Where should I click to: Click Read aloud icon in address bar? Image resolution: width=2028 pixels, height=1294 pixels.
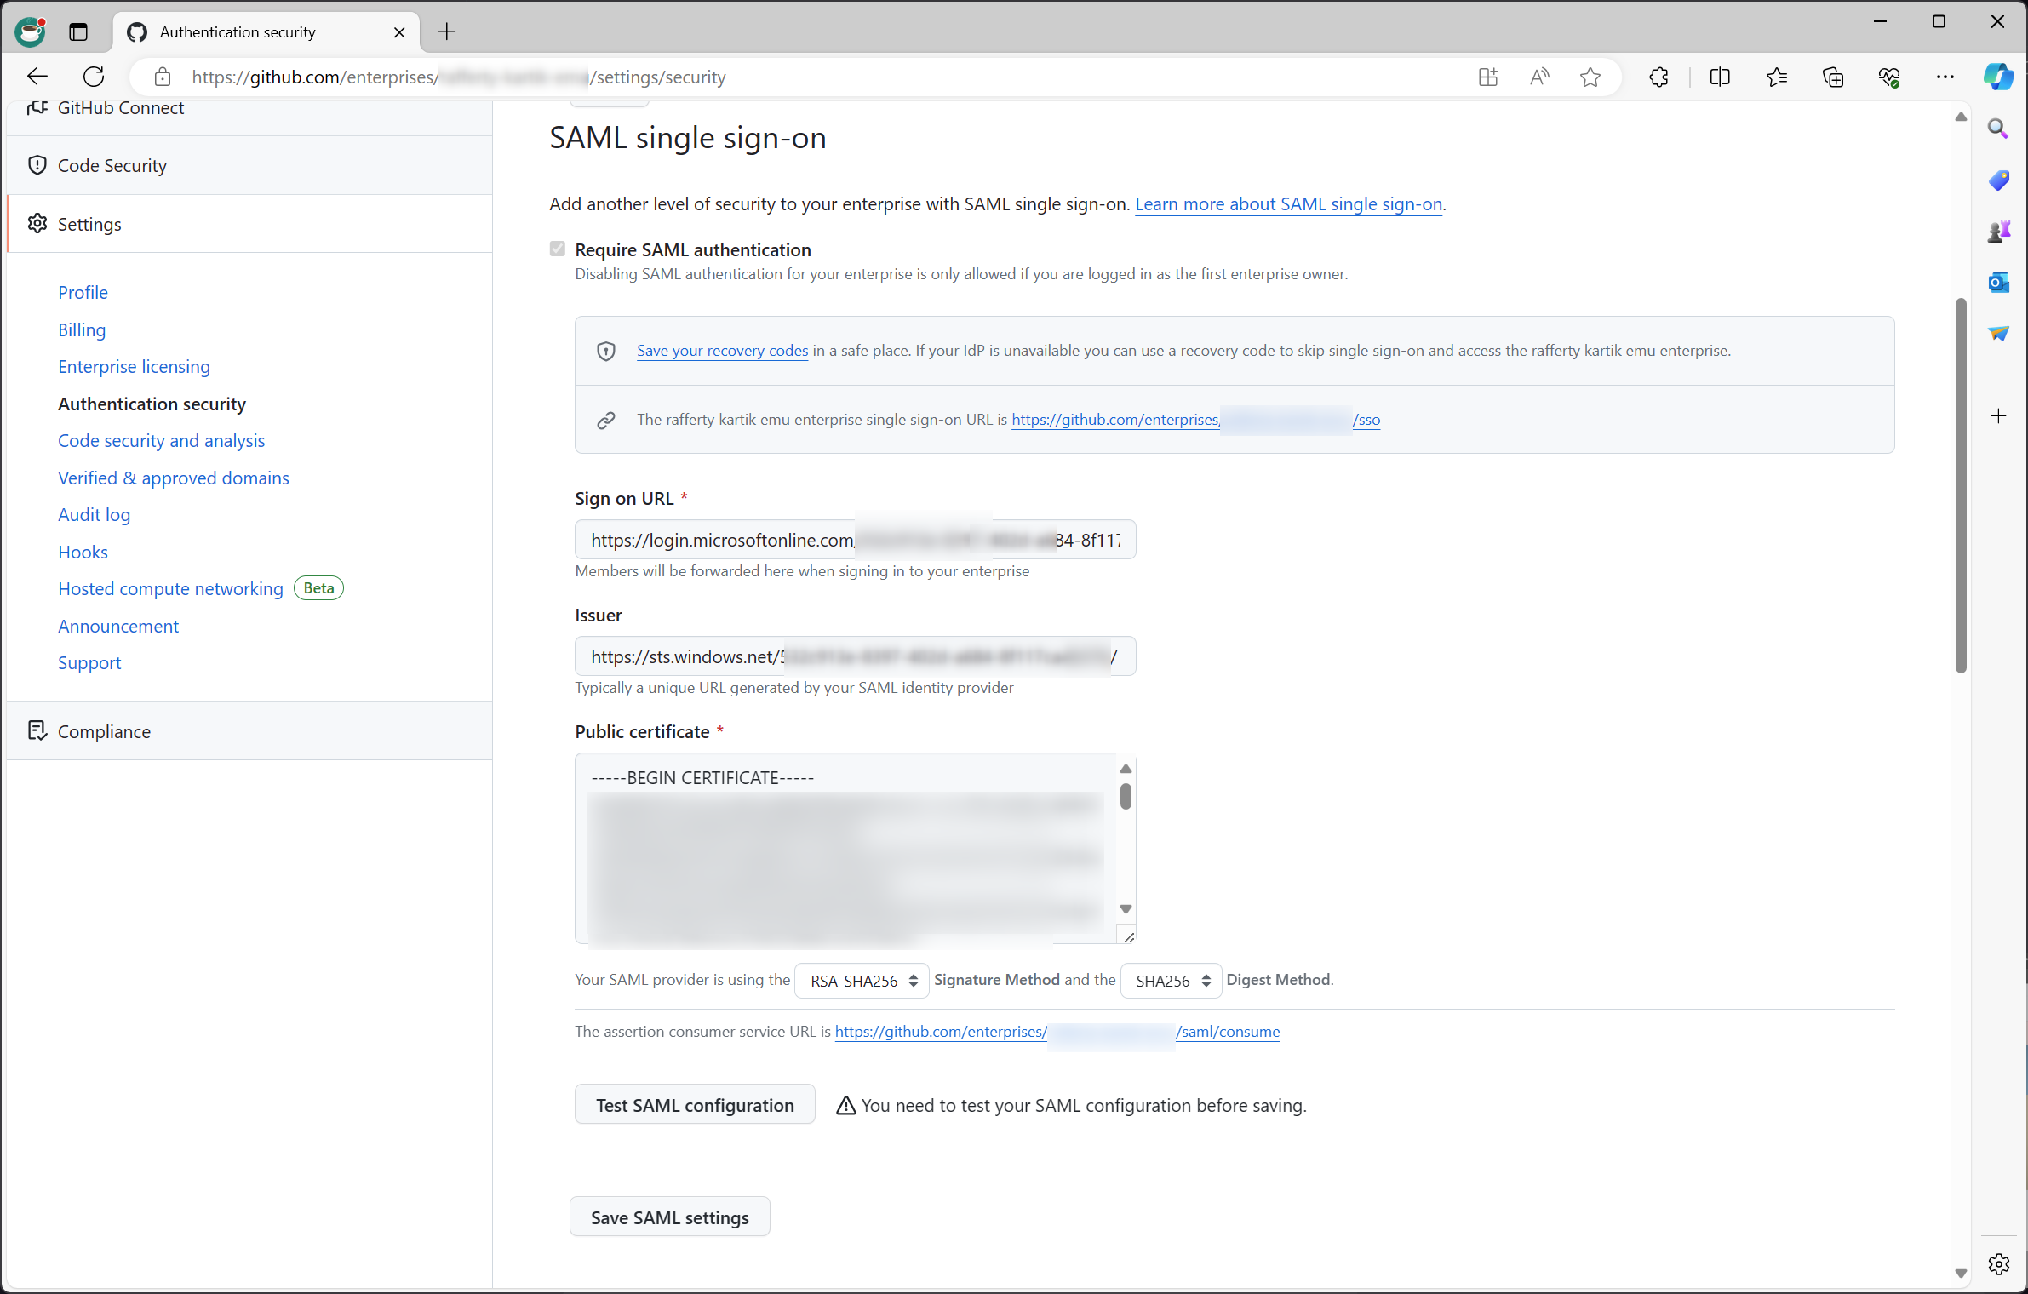coord(1539,77)
